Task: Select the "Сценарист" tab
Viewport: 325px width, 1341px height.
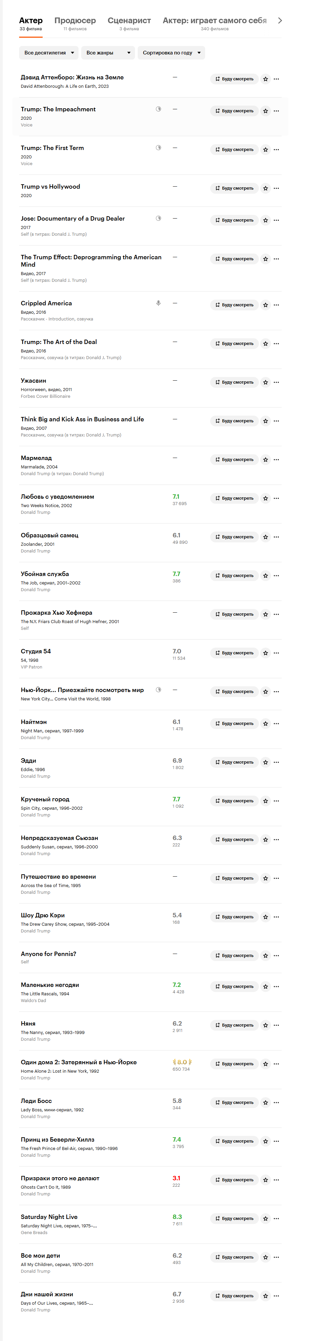Action: (x=129, y=21)
